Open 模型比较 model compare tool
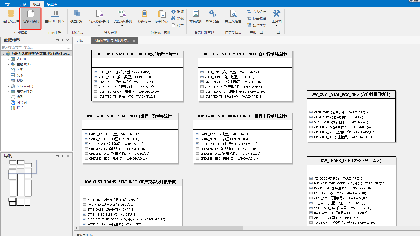Screen dimensions: 420x236 (77, 16)
